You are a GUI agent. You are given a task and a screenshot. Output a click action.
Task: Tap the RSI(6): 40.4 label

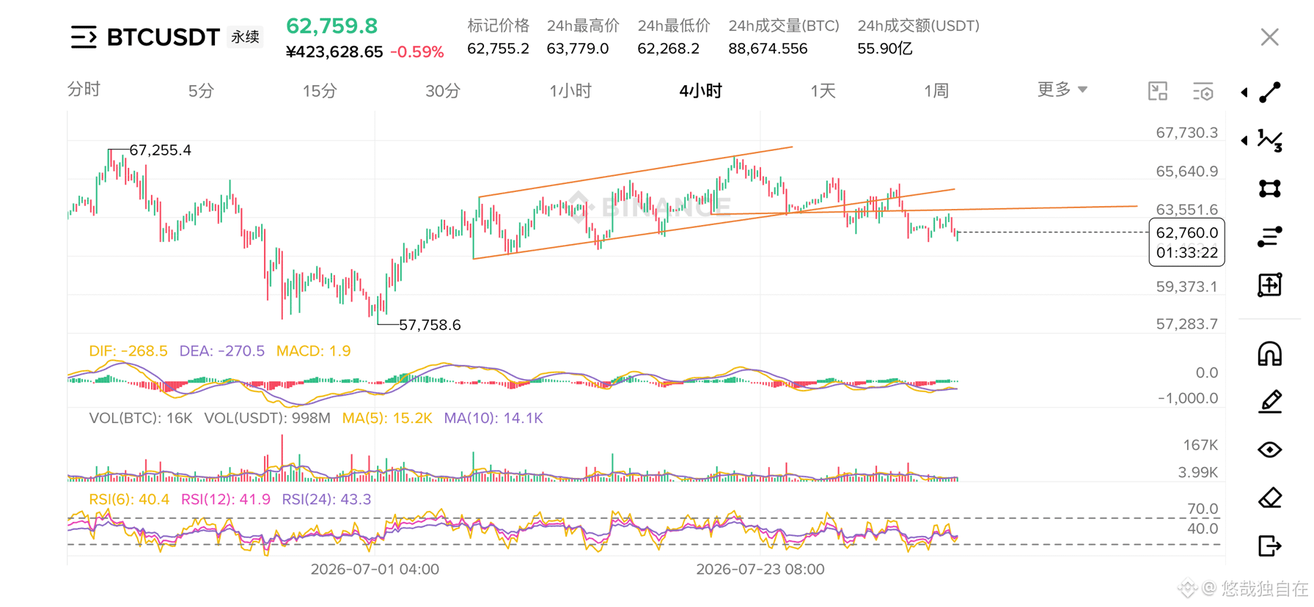(x=129, y=499)
